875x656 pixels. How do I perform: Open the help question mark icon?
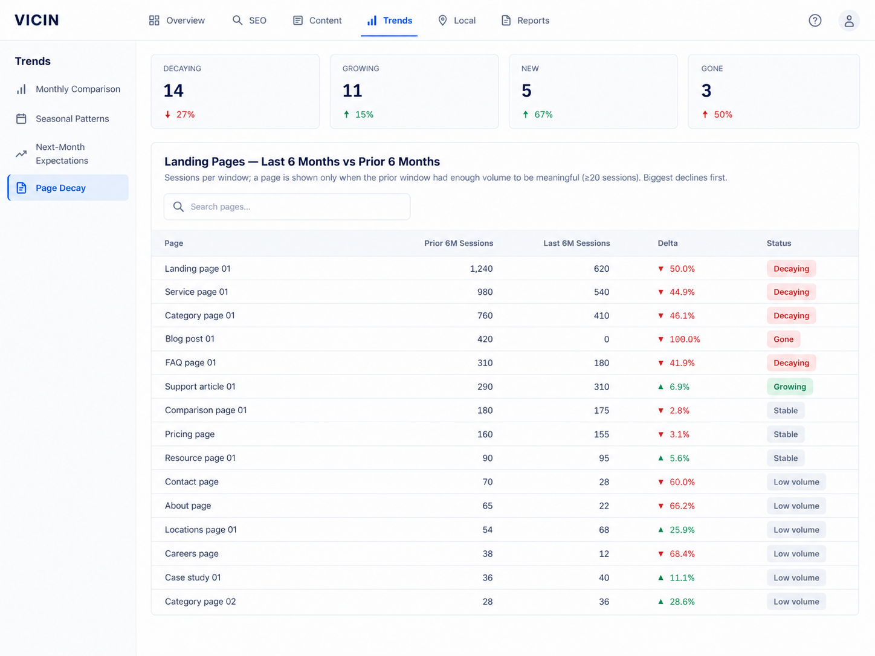pos(815,21)
